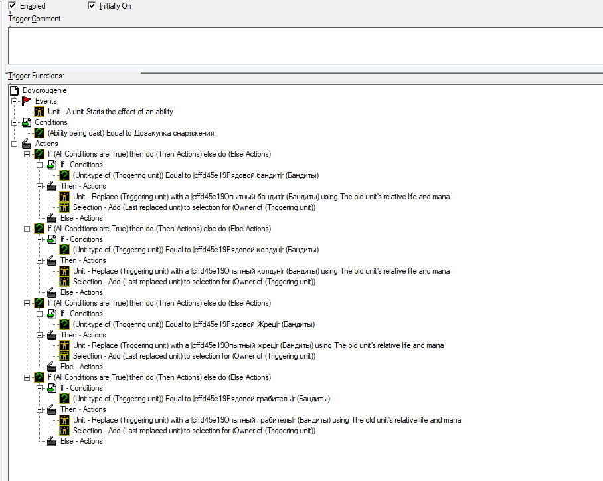Click the red flag Events icon

tap(27, 101)
